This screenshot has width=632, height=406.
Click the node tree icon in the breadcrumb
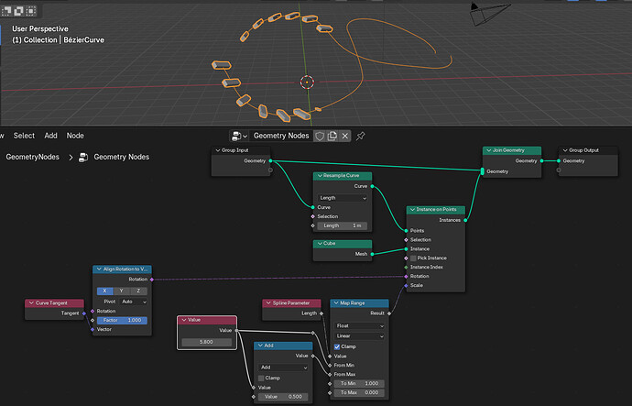(83, 158)
